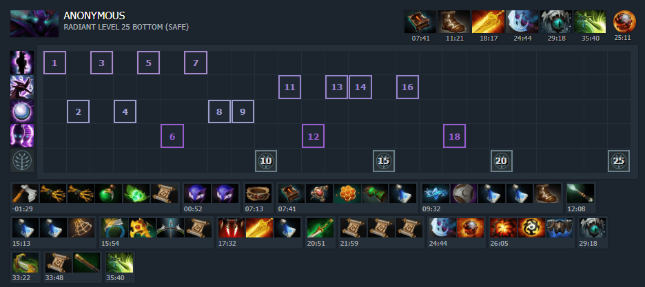
Task: Select the level 16 skill box
Action: coord(407,87)
